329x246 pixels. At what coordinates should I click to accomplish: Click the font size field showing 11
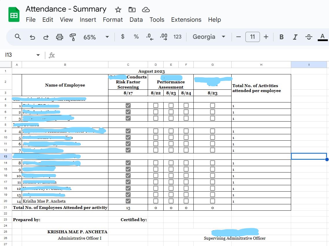(252, 37)
